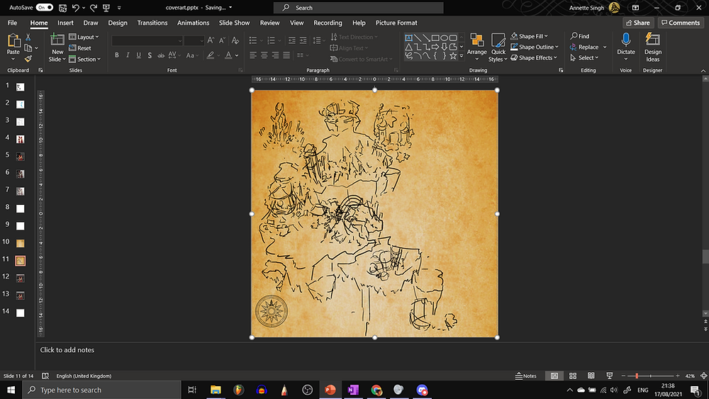Switch to the Picture Format tab

pos(396,23)
